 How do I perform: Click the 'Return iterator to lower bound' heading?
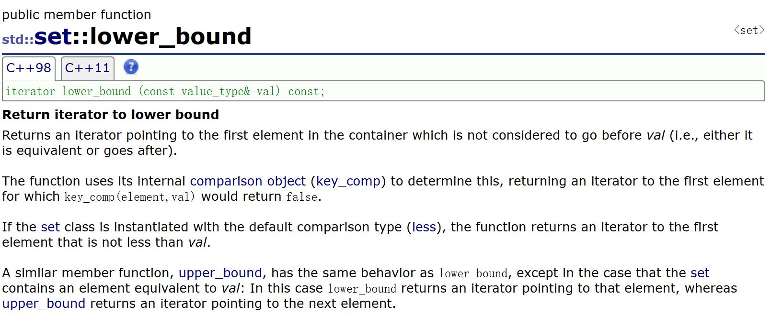point(111,115)
